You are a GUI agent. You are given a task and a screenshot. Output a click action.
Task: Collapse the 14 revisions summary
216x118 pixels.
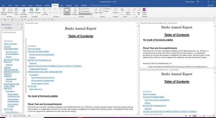pyautogui.click(x=2, y=28)
